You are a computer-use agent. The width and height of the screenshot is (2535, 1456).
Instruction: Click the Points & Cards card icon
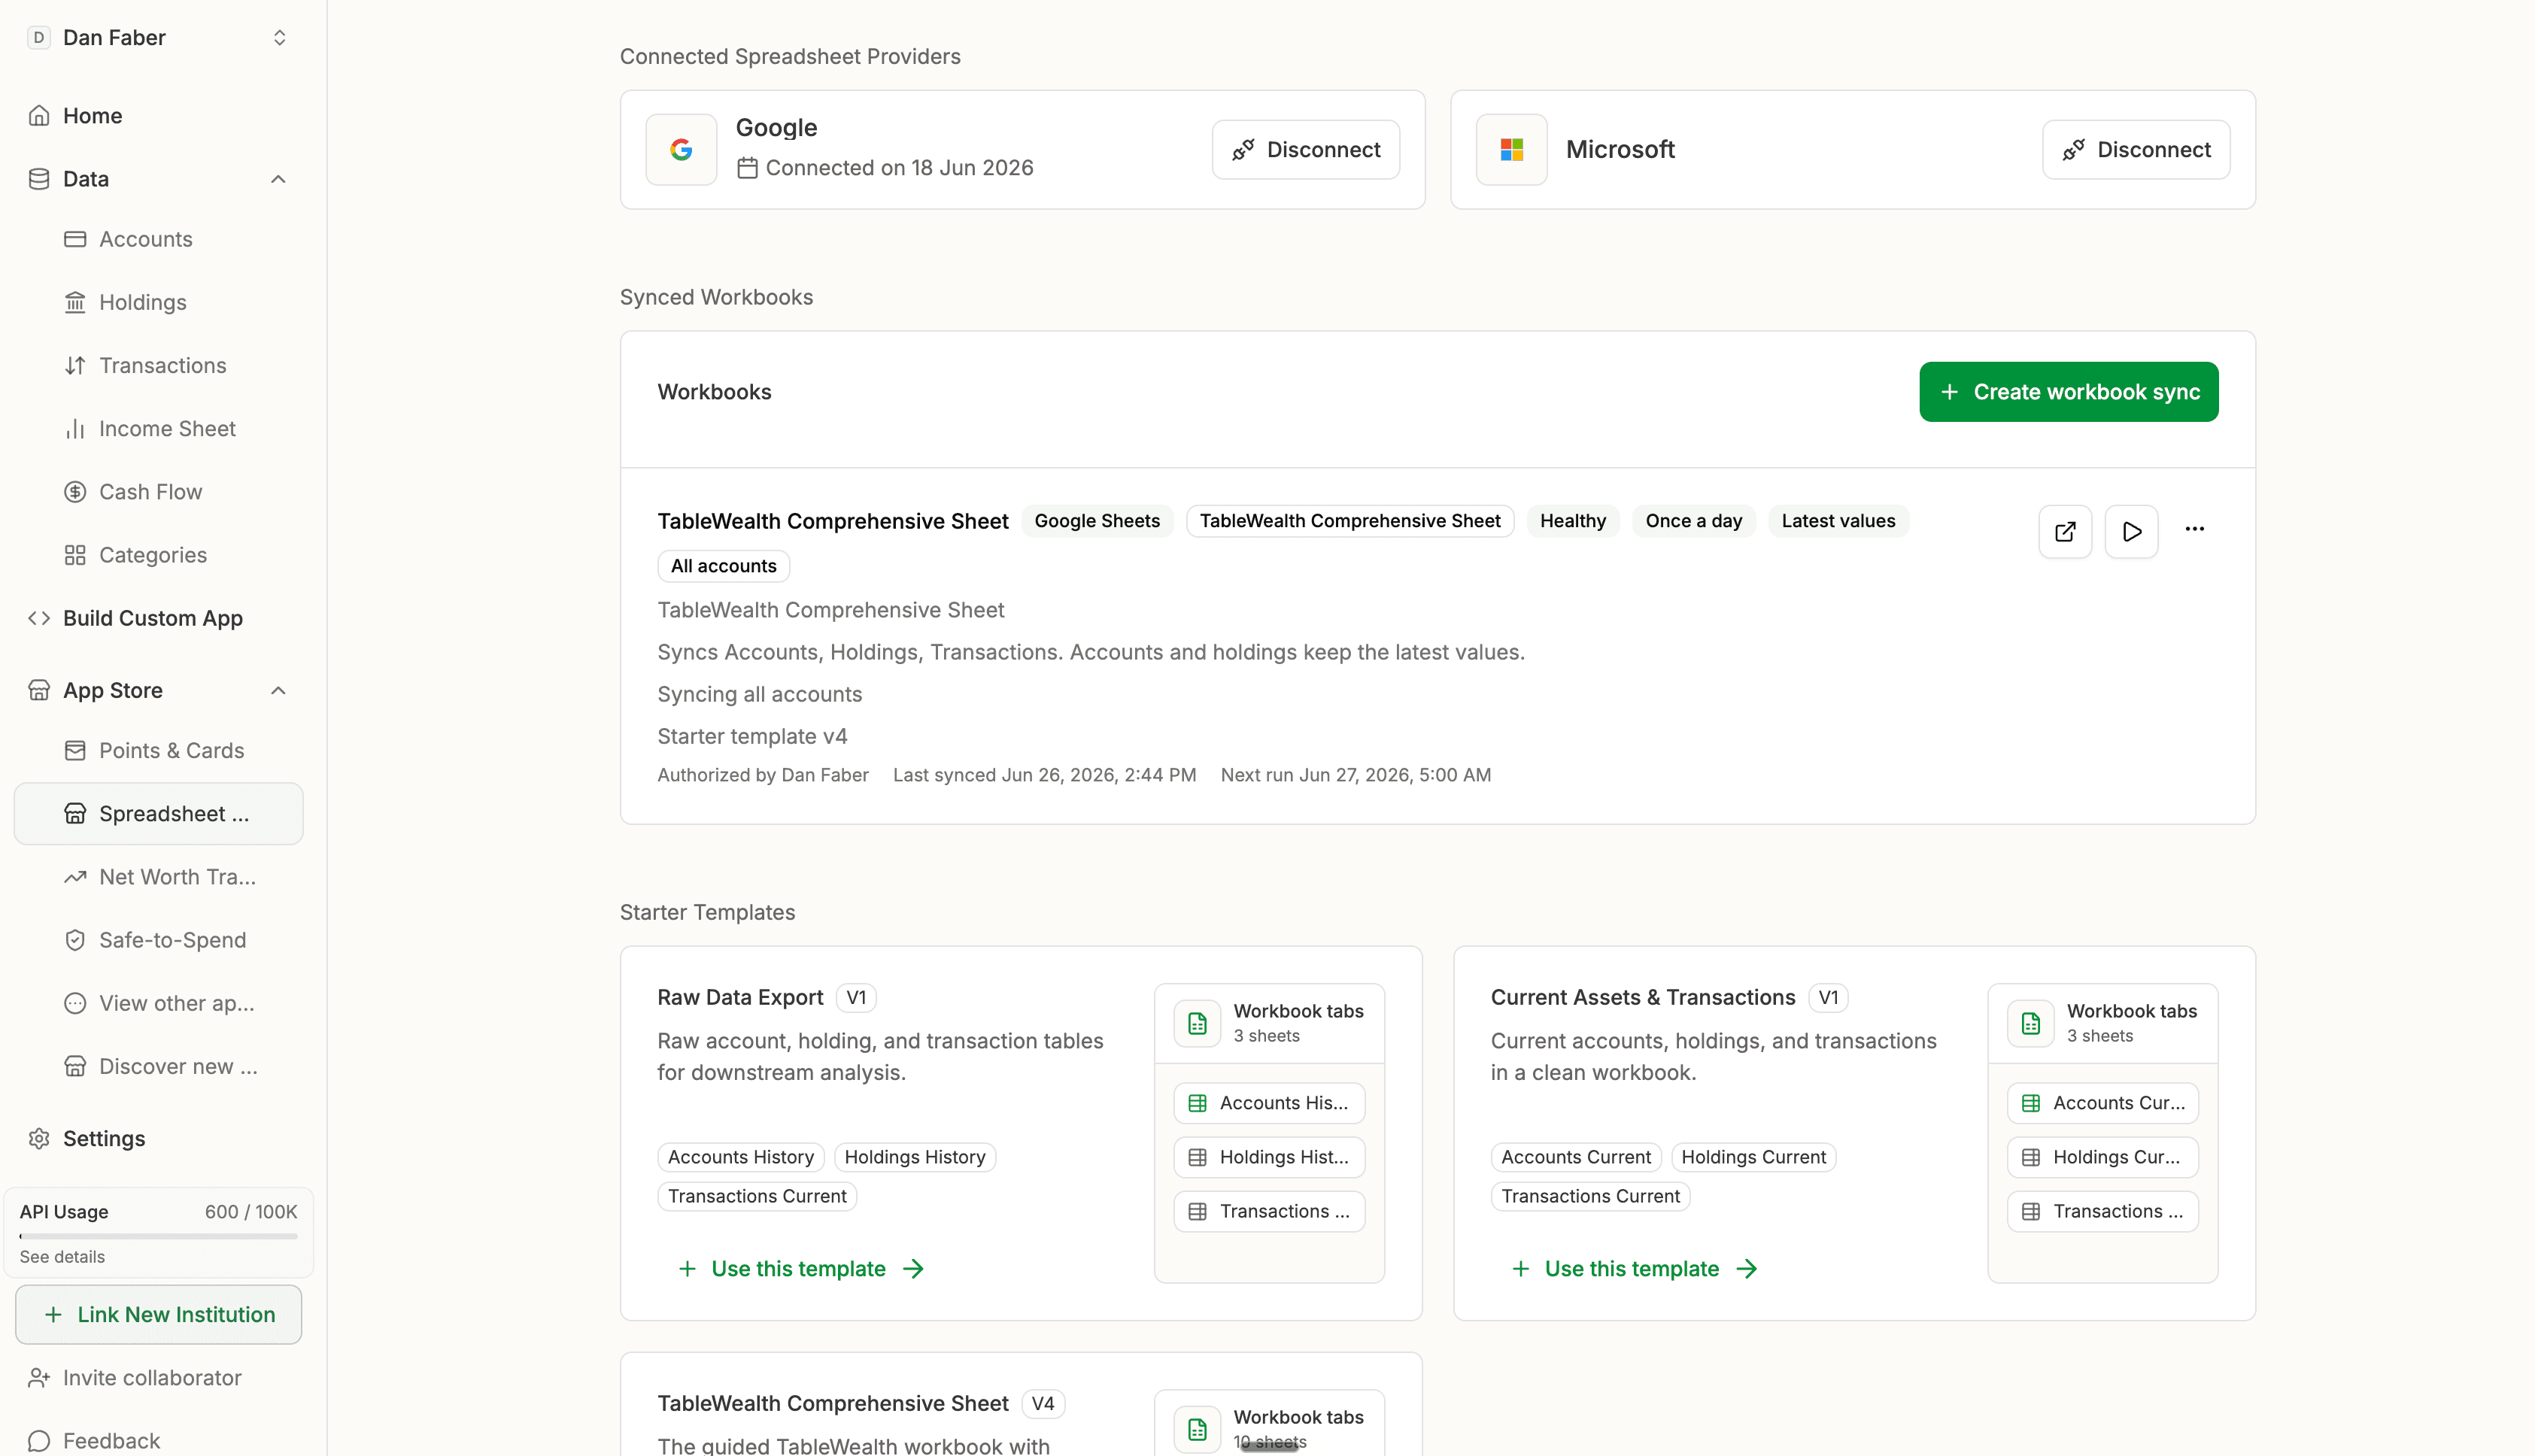tap(75, 750)
